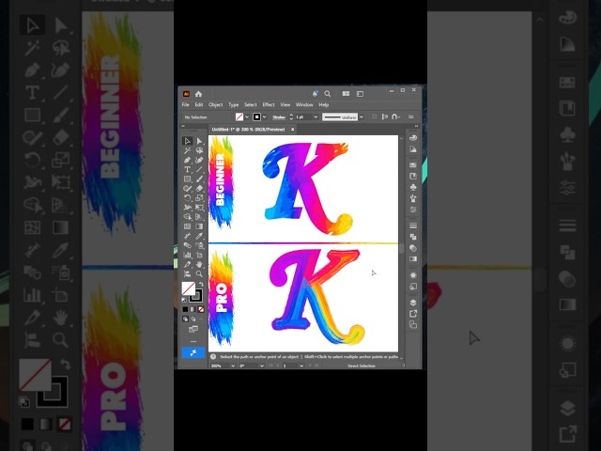This screenshot has height=451, width=601.
Task: Select the Hand tool
Action: [x=199, y=265]
